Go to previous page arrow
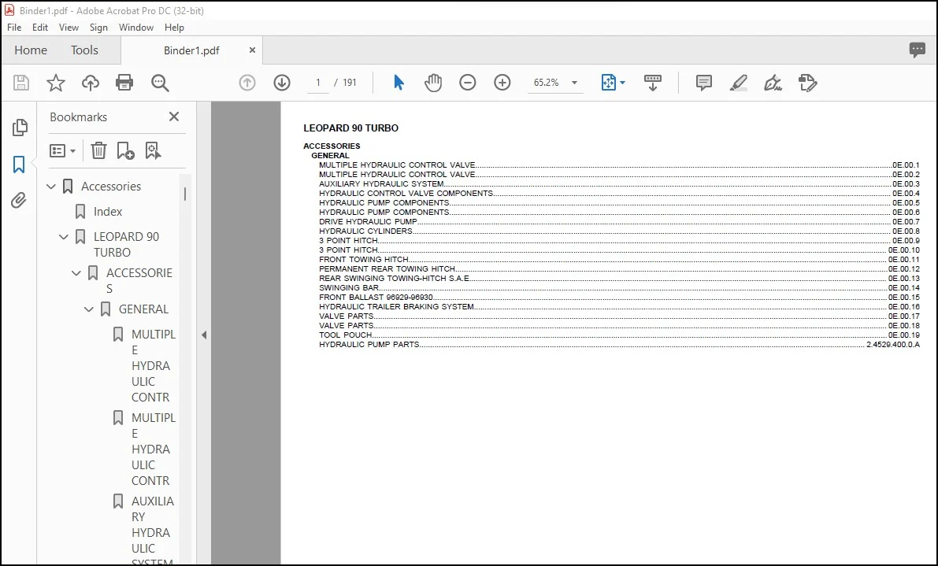 pyautogui.click(x=247, y=83)
